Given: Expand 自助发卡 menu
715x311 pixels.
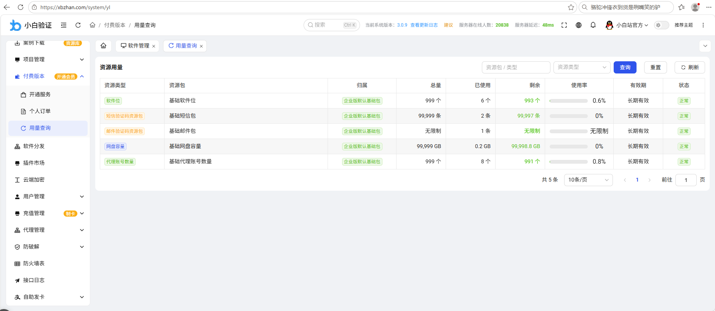Looking at the screenshot, I should (48, 297).
